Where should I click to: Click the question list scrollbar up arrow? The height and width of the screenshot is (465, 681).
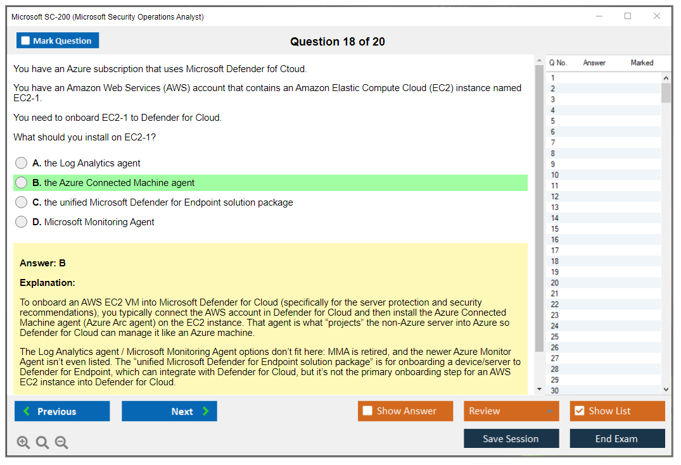(x=666, y=77)
